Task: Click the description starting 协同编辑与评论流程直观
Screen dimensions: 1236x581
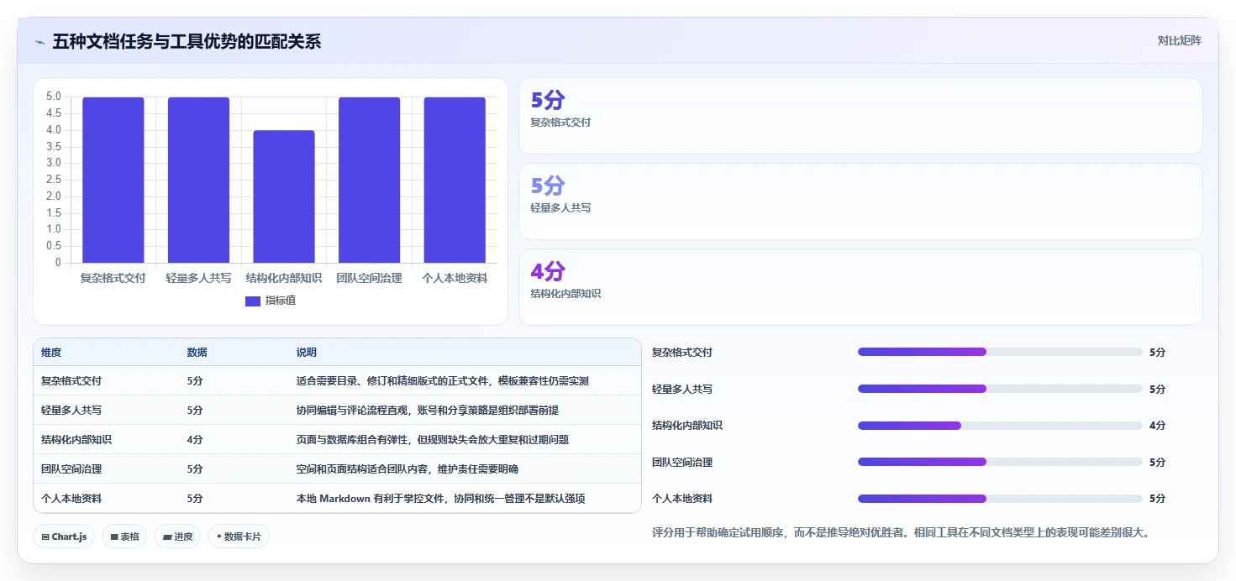Action: coord(428,411)
